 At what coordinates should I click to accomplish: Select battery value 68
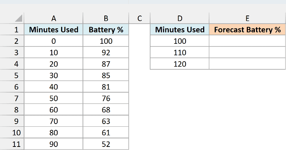[106, 110]
